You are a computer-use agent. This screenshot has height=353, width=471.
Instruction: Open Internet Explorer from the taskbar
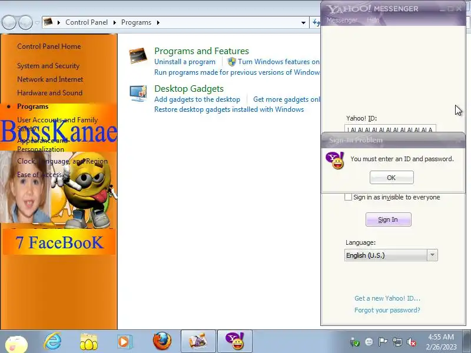point(53,341)
